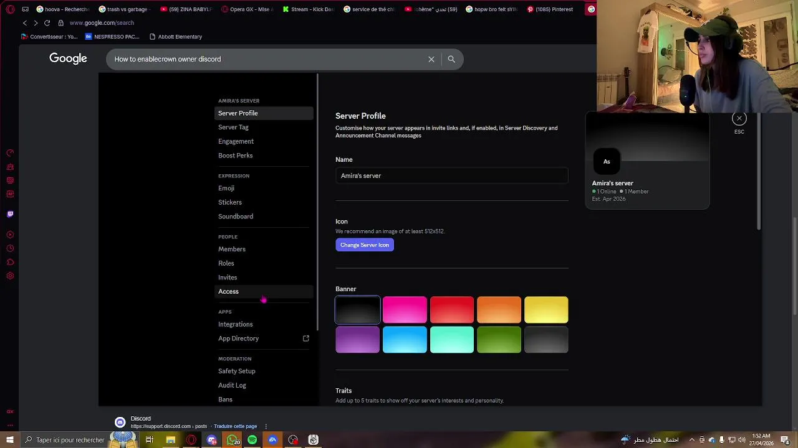Image resolution: width=798 pixels, height=448 pixels.
Task: Open the Windows Start menu
Action: tap(10, 440)
